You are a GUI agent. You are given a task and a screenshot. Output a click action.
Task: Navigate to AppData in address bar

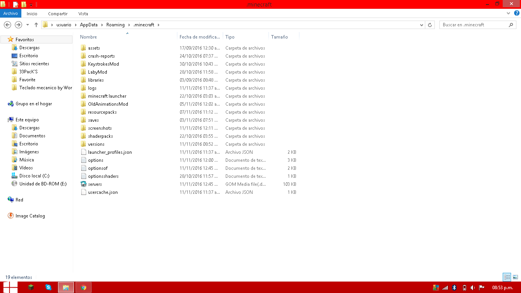click(89, 25)
